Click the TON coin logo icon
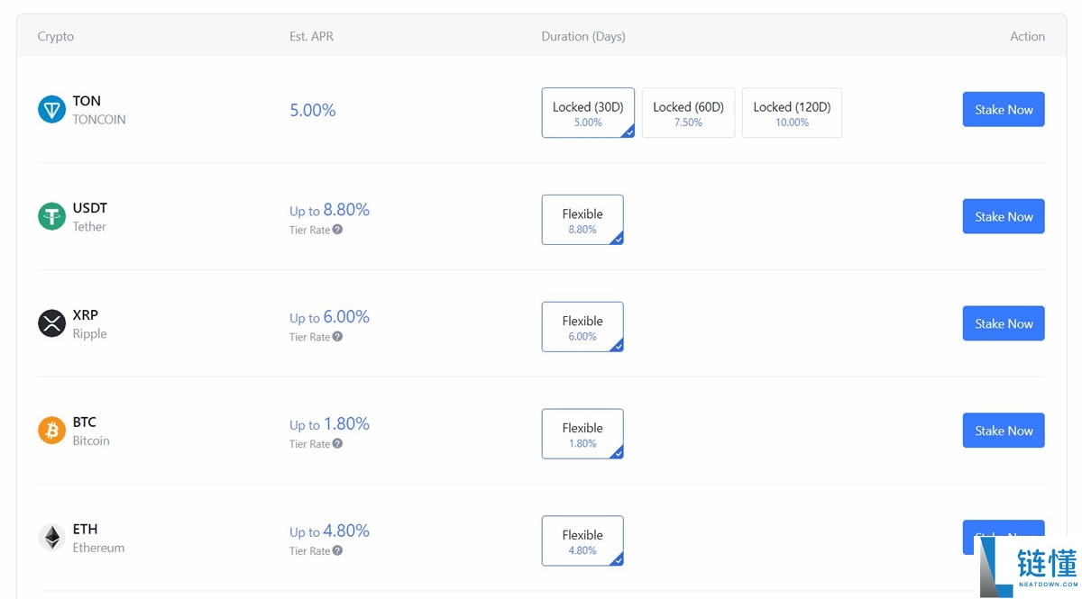This screenshot has width=1082, height=599. pyautogui.click(x=51, y=110)
